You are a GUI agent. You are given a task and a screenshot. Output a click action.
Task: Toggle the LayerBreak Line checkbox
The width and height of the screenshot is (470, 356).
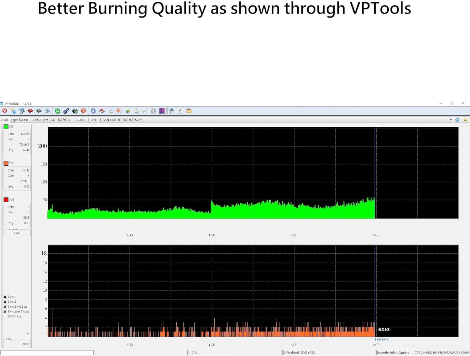tap(5, 307)
